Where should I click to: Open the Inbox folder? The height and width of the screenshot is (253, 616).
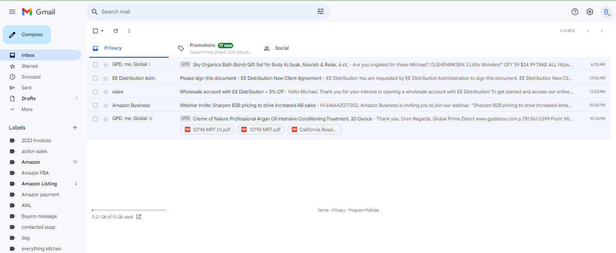(41, 55)
